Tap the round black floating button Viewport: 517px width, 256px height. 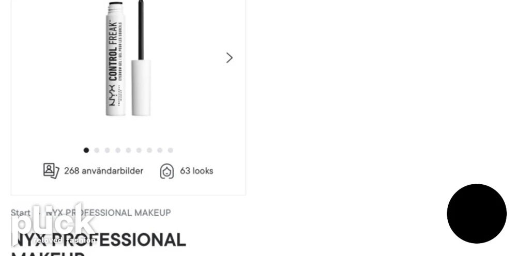477,214
